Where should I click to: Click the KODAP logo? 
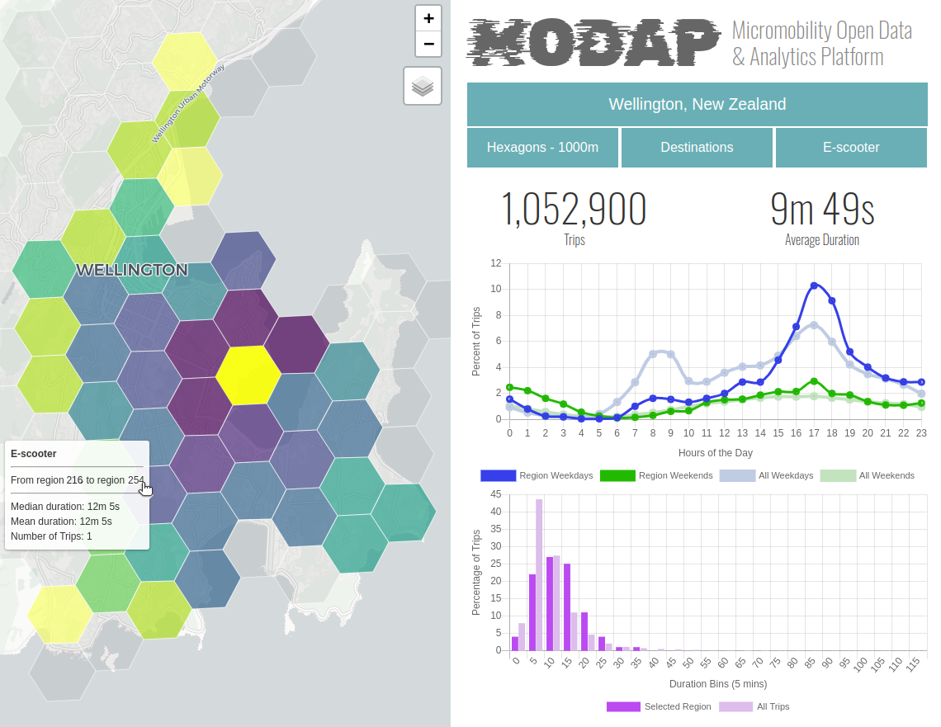click(593, 43)
